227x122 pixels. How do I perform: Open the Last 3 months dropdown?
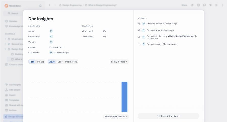click(119, 62)
